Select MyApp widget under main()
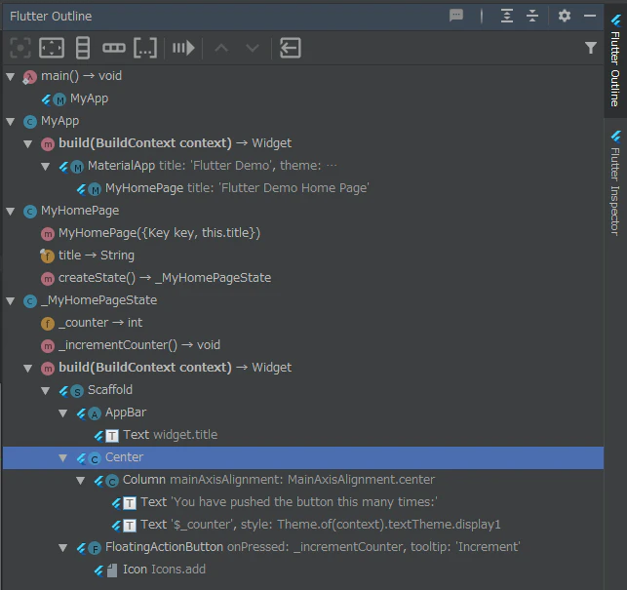The image size is (627, 590). [x=302, y=98]
